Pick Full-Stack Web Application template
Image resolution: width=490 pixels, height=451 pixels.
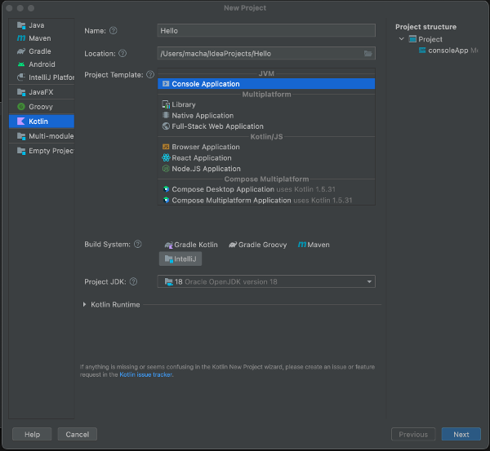[x=266, y=126]
